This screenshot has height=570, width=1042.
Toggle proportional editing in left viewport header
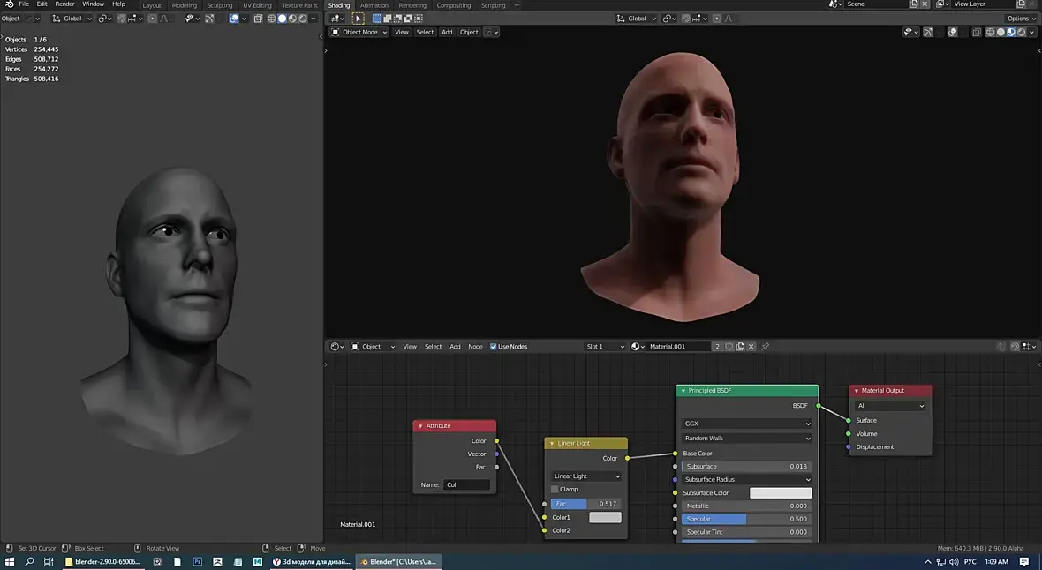tap(152, 19)
